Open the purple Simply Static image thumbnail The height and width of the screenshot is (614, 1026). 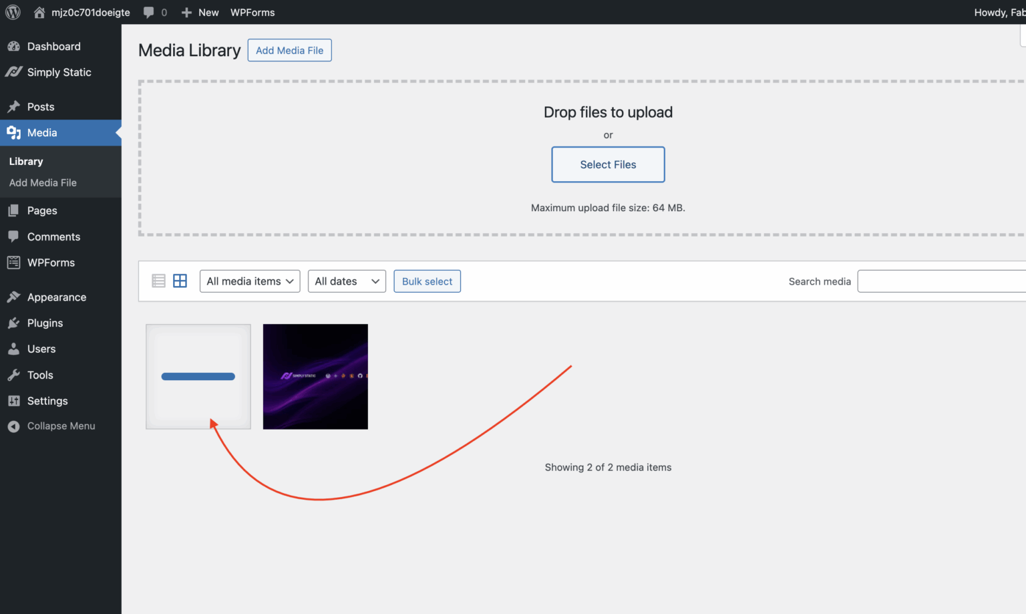tap(315, 376)
